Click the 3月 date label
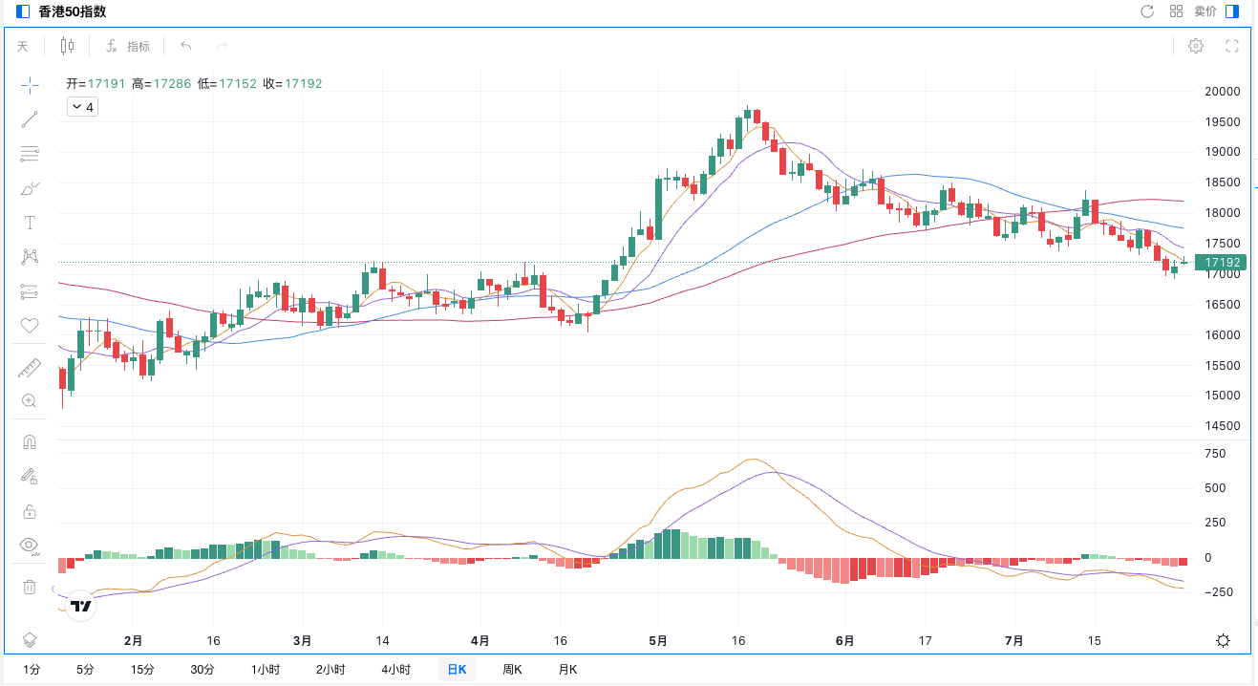 tap(302, 641)
